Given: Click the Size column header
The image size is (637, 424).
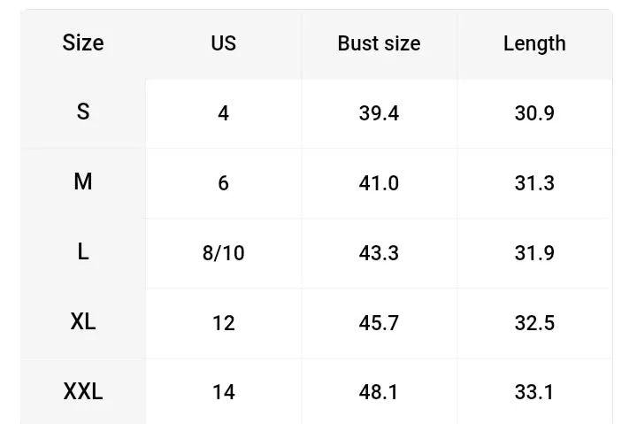Looking at the screenshot, I should click(83, 43).
